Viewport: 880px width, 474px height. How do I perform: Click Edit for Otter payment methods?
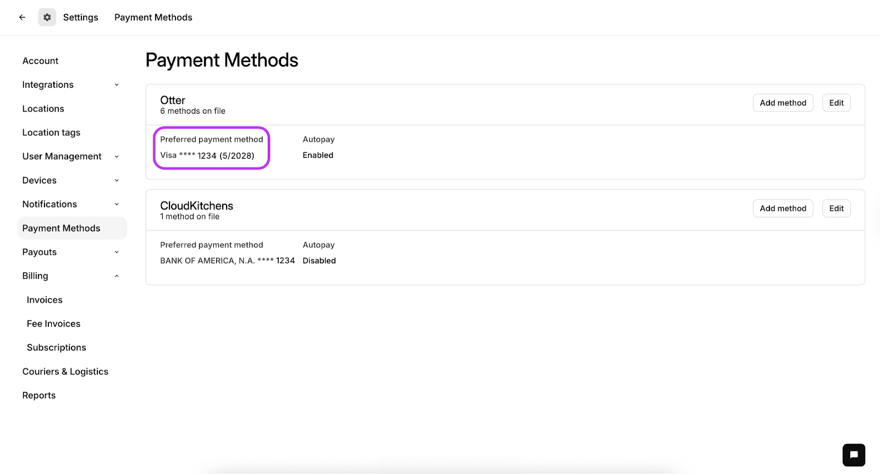836,103
